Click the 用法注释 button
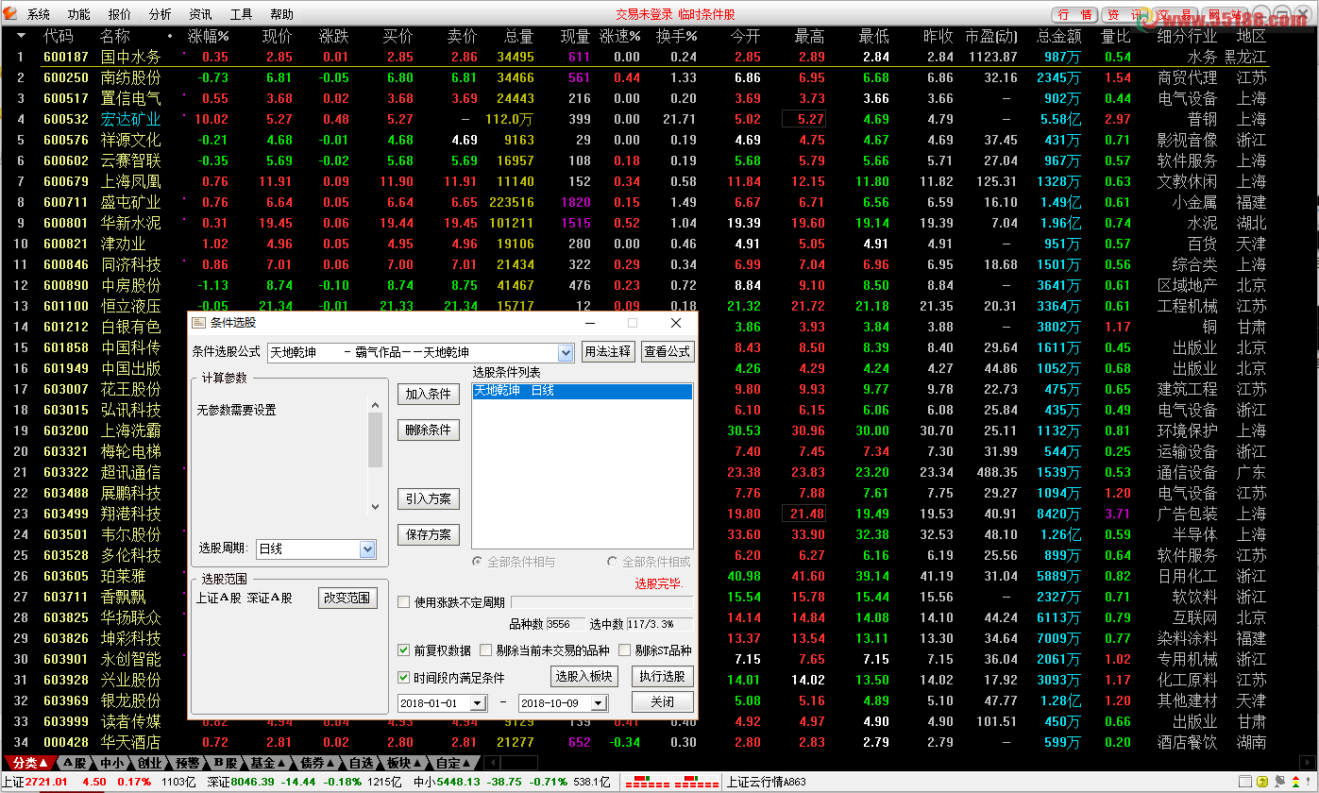Viewport: 1319px width, 793px height. (x=608, y=352)
